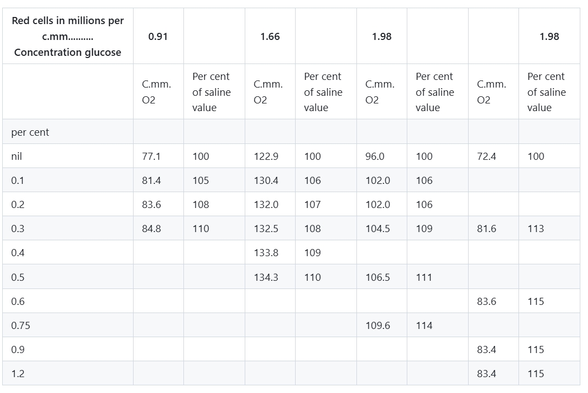
Task: Click the 'Red cells in millions' header cell
Action: click(68, 36)
